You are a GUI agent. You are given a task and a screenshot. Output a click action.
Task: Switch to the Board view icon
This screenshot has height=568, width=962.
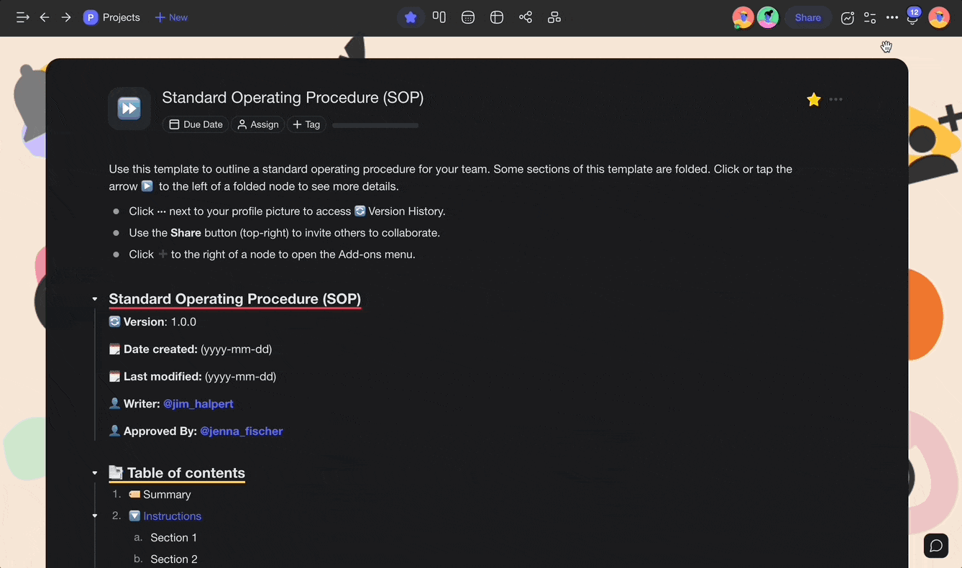pyautogui.click(x=439, y=17)
